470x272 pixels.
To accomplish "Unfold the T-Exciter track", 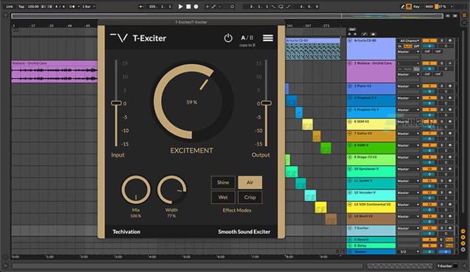I will click(350, 228).
